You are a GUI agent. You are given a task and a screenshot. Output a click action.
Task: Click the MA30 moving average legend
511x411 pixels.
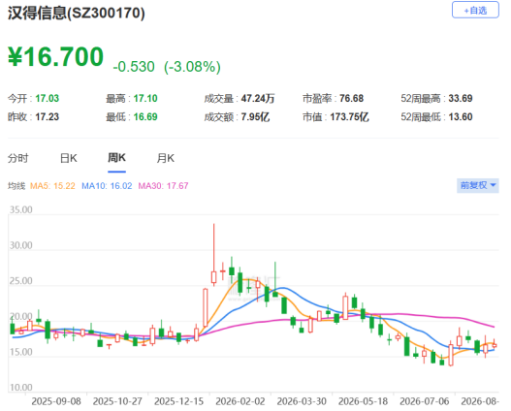point(163,186)
